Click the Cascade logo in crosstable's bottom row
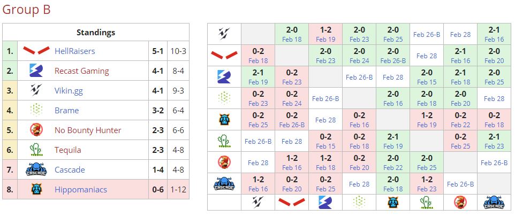Screen dimensions: 515x217 tap(494, 202)
